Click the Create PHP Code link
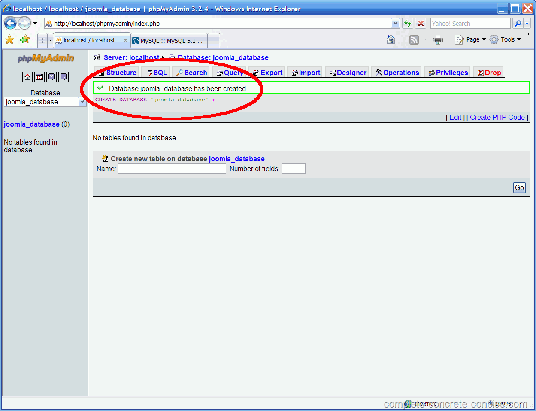 (497, 117)
